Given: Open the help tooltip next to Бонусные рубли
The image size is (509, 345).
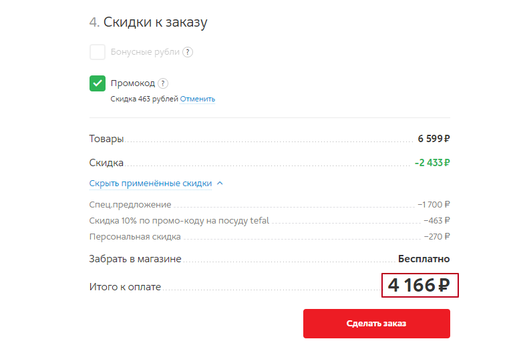Looking at the screenshot, I should tap(188, 52).
